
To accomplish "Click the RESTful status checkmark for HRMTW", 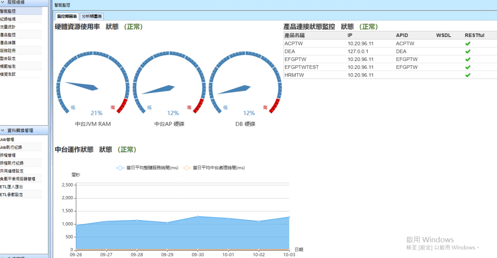I will tap(467, 75).
